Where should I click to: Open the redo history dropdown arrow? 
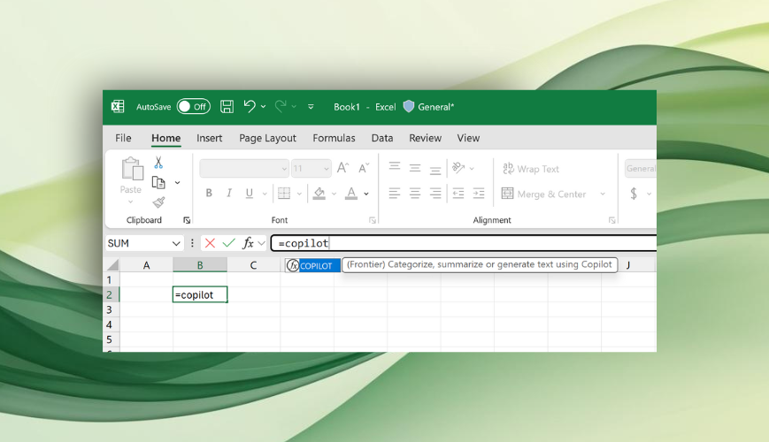click(295, 106)
